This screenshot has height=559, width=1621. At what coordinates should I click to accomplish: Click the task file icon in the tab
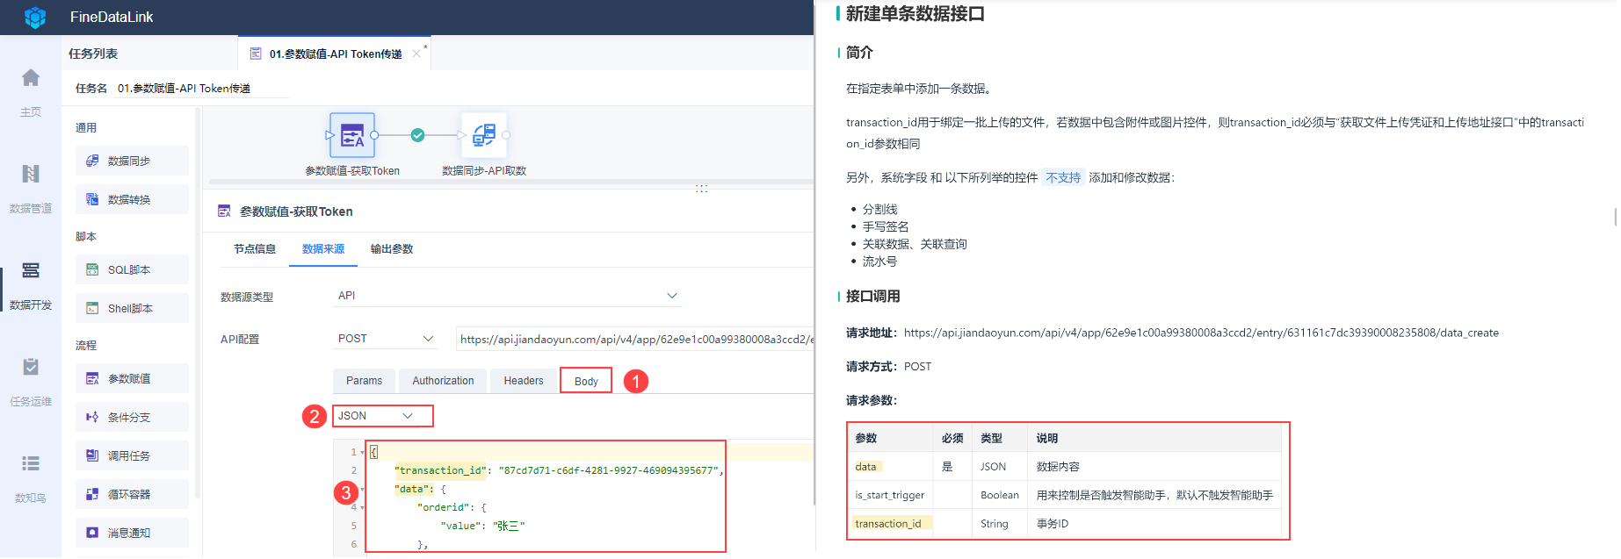coord(256,54)
